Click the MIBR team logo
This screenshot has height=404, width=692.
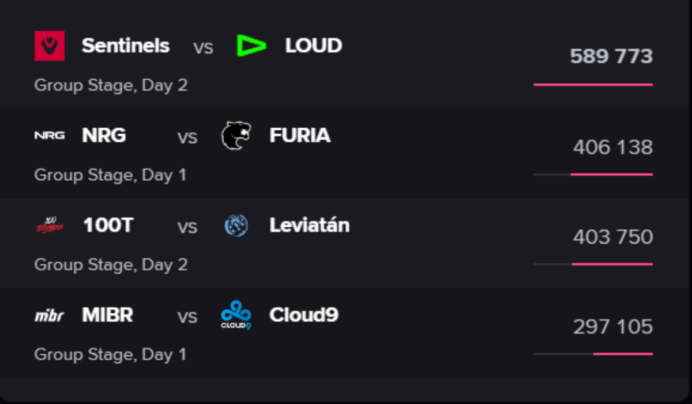50,316
